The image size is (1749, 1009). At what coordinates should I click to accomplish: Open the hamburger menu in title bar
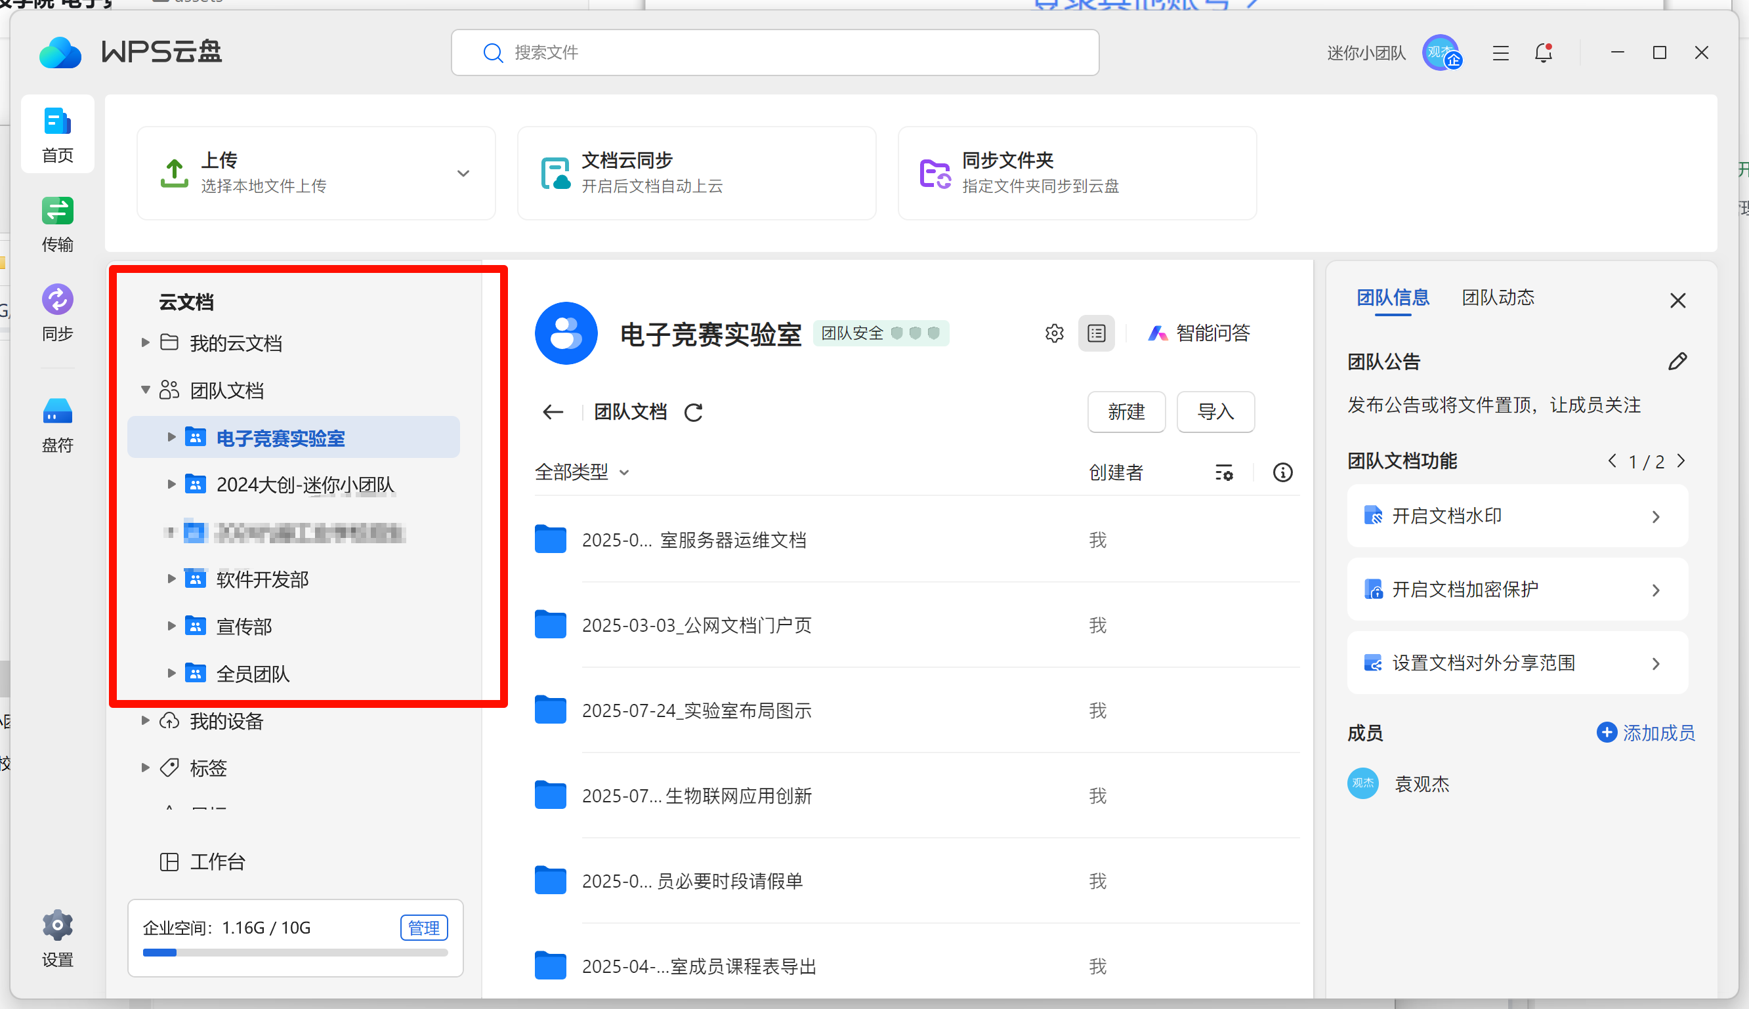[x=1500, y=52]
